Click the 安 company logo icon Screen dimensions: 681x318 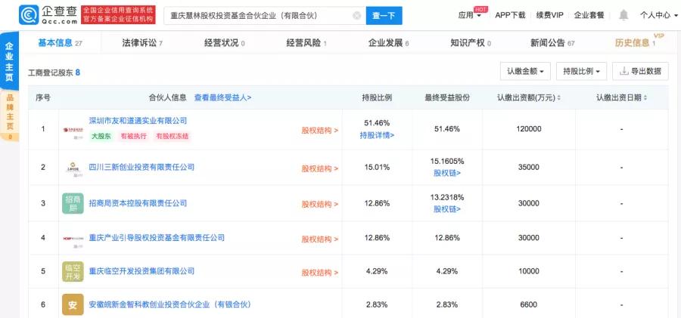(73, 304)
